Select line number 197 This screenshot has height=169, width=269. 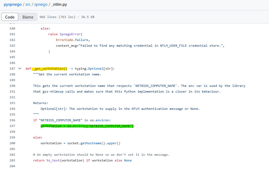(12, 126)
